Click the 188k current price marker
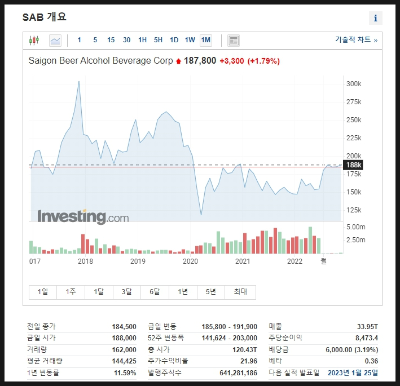This screenshot has height=386, width=400. [x=353, y=165]
